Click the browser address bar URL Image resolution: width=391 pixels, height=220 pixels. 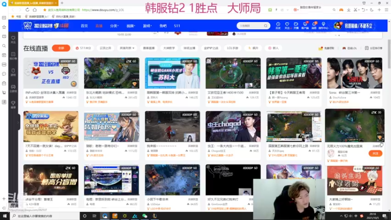click(x=103, y=10)
